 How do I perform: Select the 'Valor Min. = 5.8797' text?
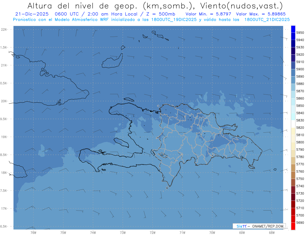coord(208,14)
